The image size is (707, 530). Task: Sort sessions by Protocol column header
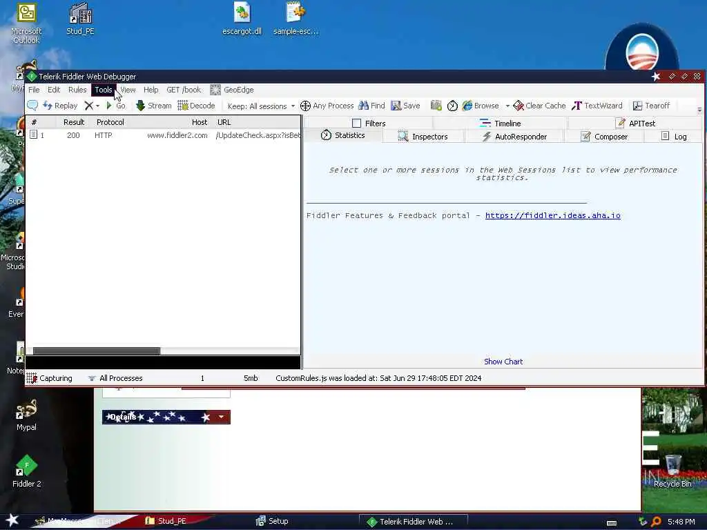[x=110, y=122]
